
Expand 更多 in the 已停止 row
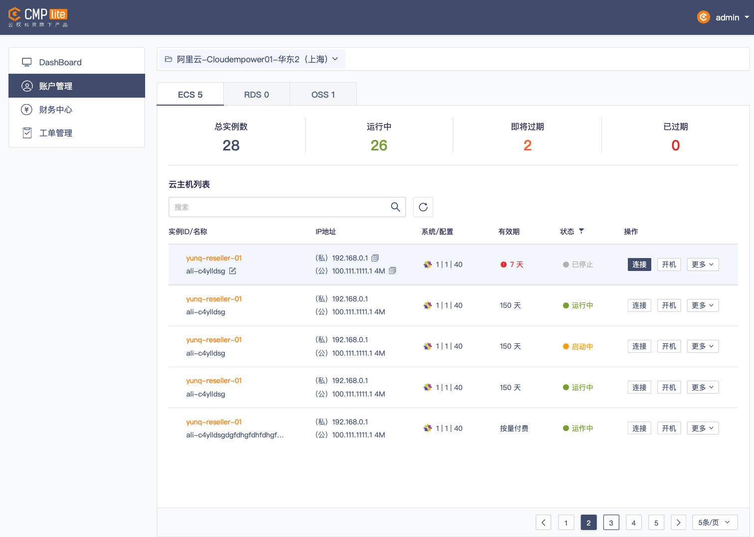pyautogui.click(x=703, y=265)
